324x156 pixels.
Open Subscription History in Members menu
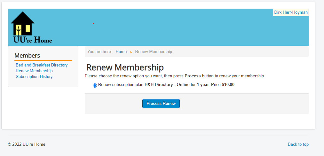tap(34, 77)
